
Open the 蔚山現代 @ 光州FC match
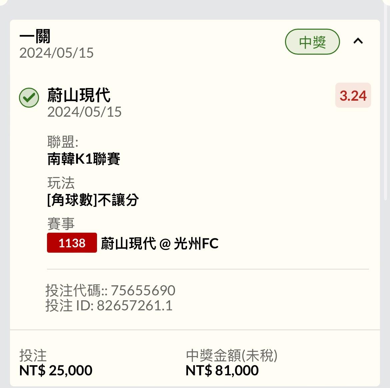[159, 243]
